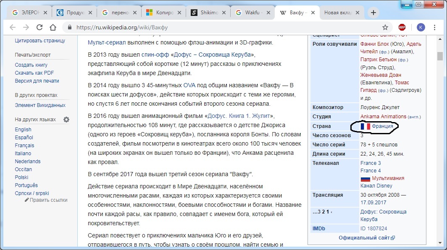Image resolution: width=447 pixels, height=250 pixels.
Task: Reload the Wikipedia page
Action: tap(39, 27)
